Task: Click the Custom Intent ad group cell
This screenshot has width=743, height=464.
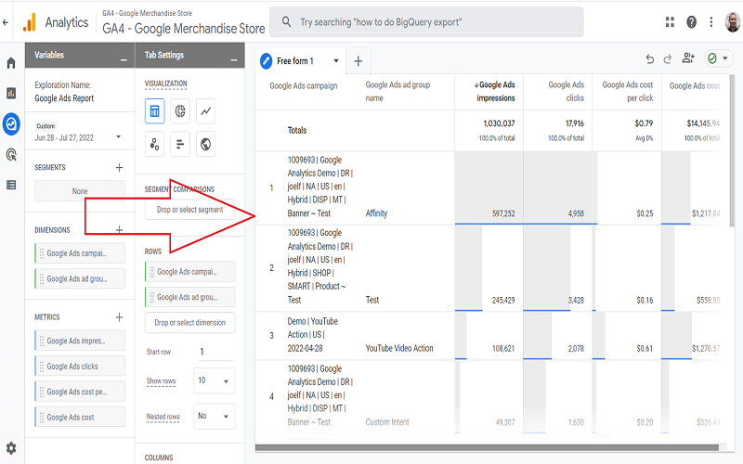Action: [386, 422]
